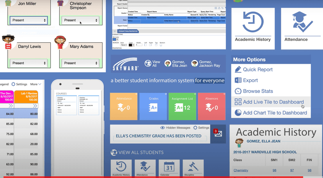This screenshot has width=323, height=178.
Task: Open Christopher Simpson's Present attendance dropdown
Action: pyautogui.click(x=80, y=20)
